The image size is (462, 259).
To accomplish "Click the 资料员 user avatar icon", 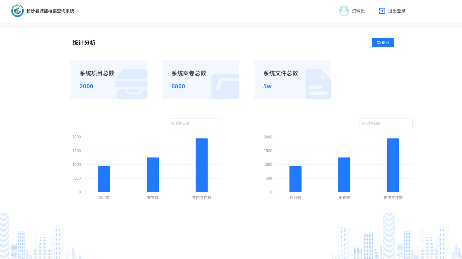I will (x=344, y=11).
